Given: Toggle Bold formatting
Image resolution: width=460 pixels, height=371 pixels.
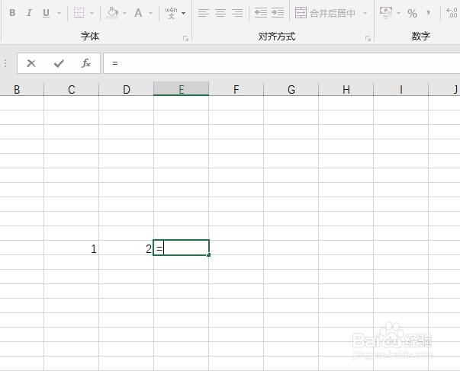Looking at the screenshot, I should click(x=12, y=13).
